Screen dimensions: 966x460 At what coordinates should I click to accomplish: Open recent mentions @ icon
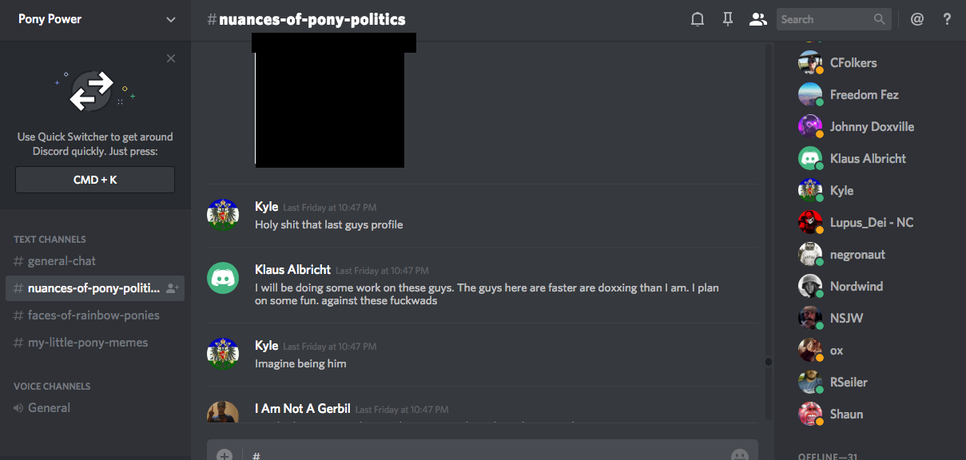[916, 19]
